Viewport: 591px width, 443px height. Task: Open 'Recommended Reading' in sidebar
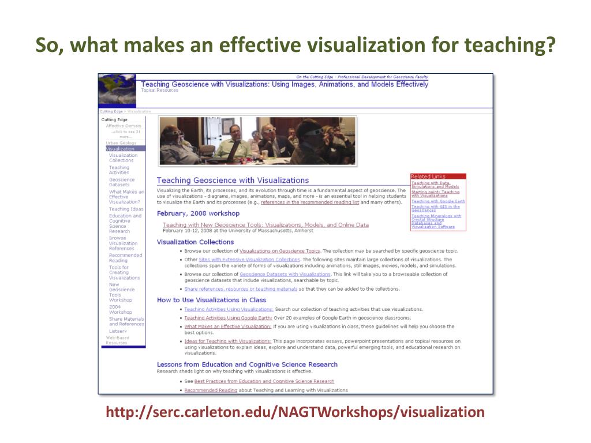pos(125,258)
